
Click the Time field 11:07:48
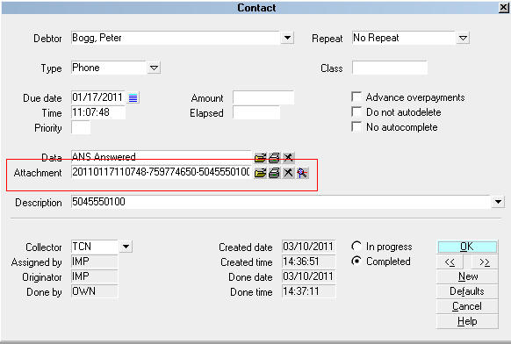click(x=98, y=112)
